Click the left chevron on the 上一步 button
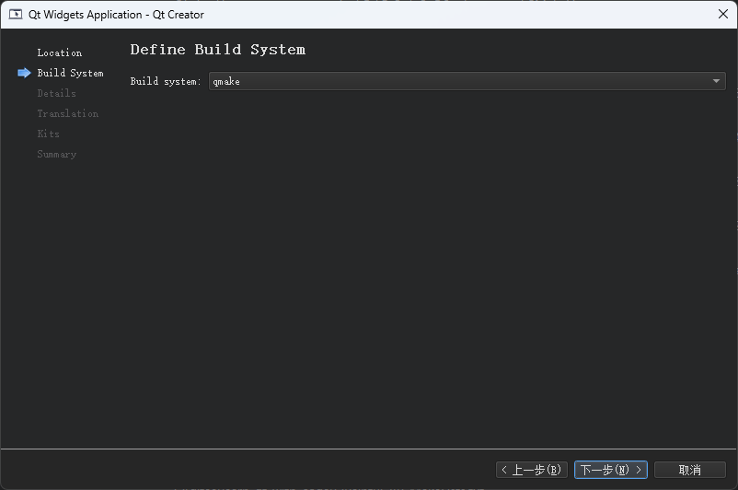The height and width of the screenshot is (490, 738). coord(504,471)
